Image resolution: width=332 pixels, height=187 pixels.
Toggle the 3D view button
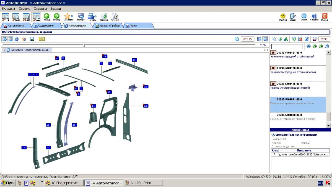pos(42,39)
